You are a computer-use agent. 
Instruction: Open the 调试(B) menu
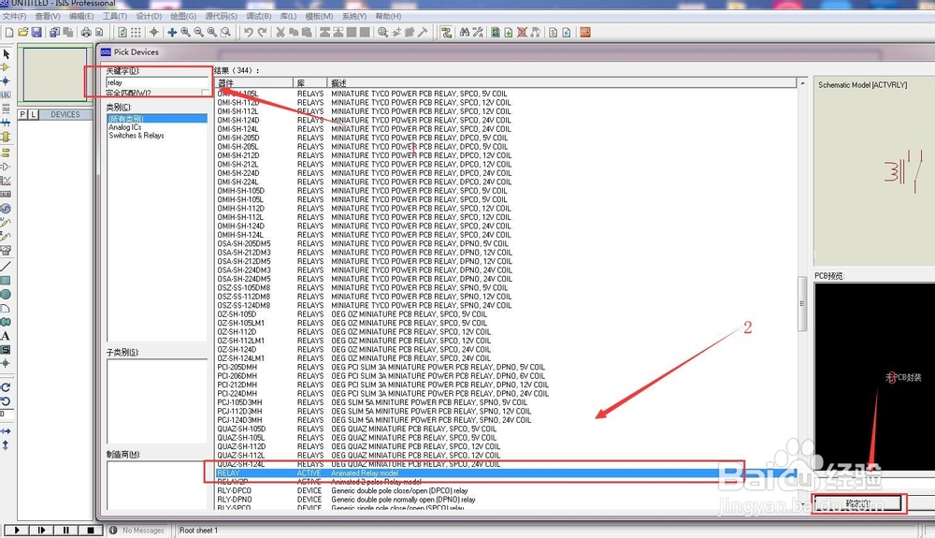pyautogui.click(x=259, y=16)
